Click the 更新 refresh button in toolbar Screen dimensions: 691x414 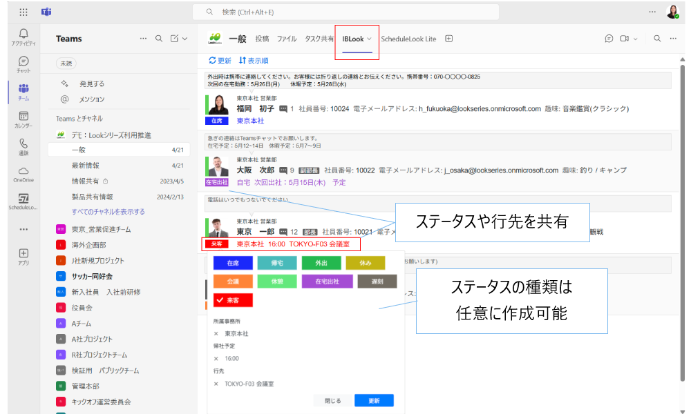pos(220,61)
